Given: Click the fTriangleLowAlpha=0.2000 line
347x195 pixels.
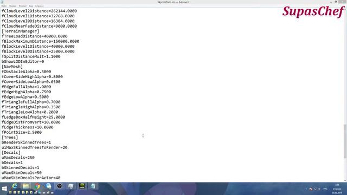Looking at the screenshot, I should (30, 112).
